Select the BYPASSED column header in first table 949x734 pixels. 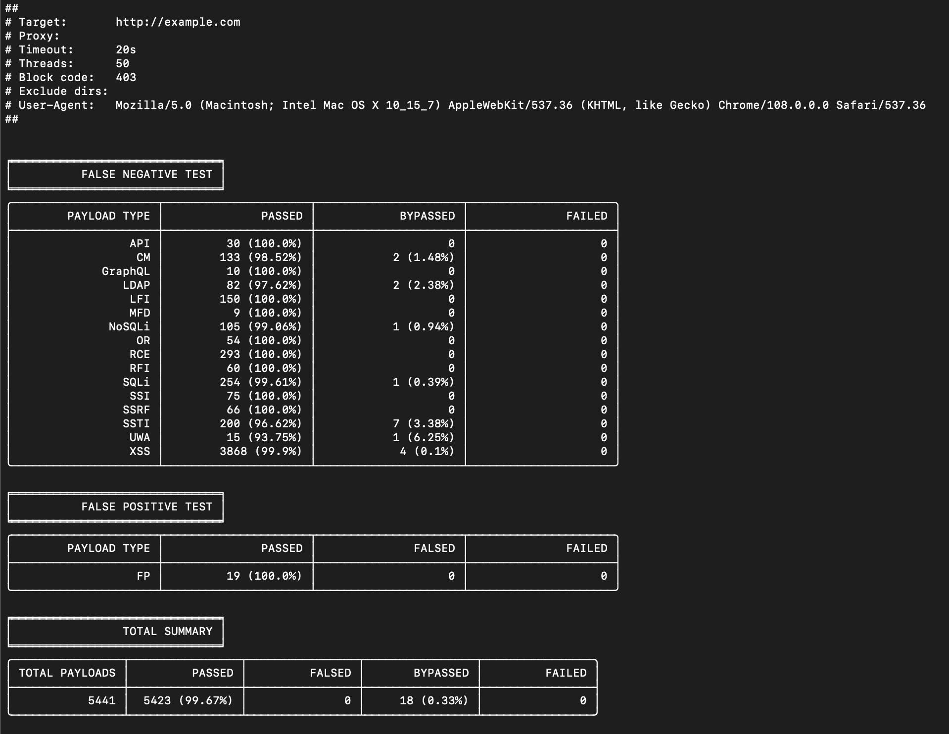click(427, 216)
